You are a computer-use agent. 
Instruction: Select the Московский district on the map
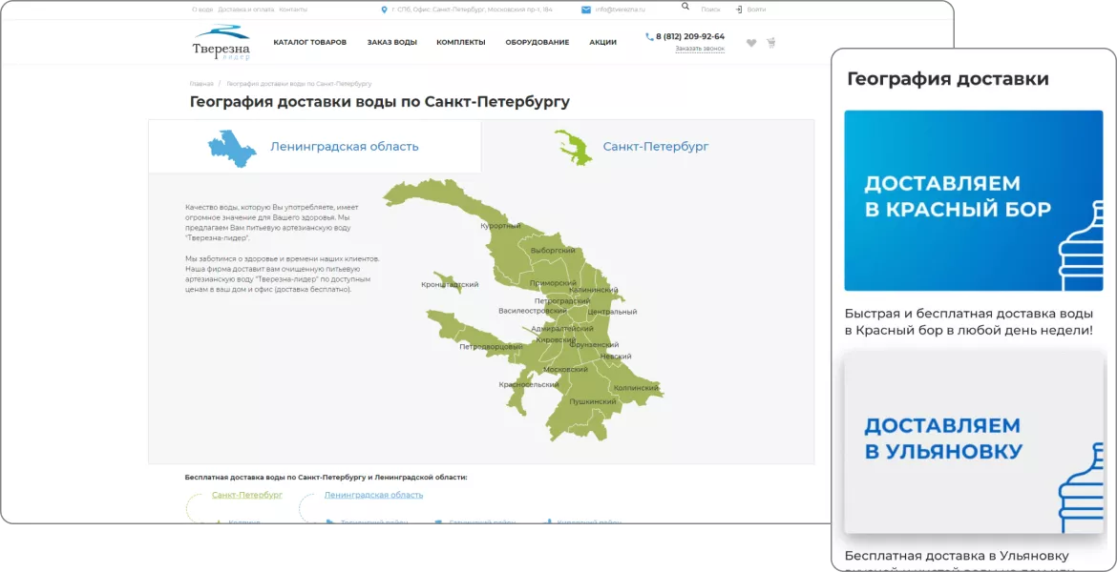(565, 370)
